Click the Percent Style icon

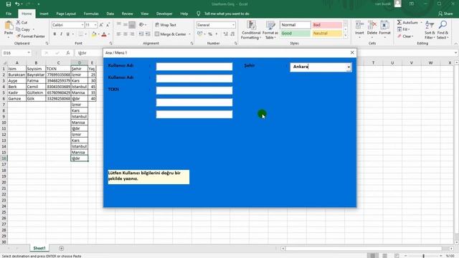click(210, 34)
